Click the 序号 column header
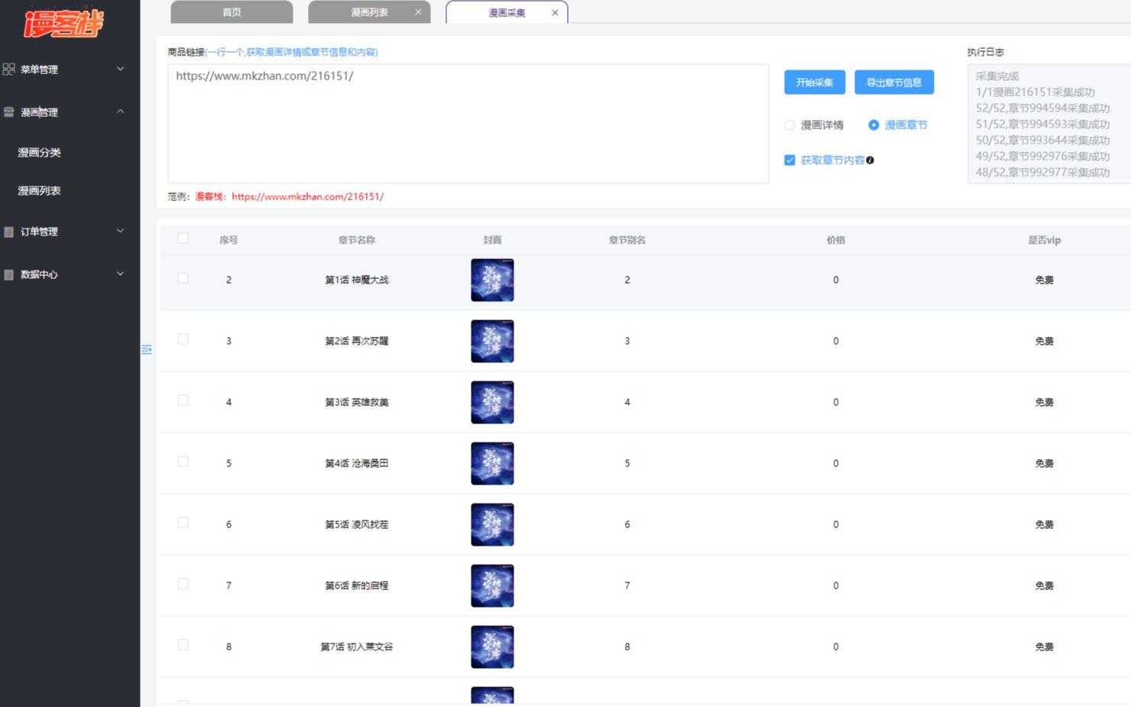 pos(228,240)
